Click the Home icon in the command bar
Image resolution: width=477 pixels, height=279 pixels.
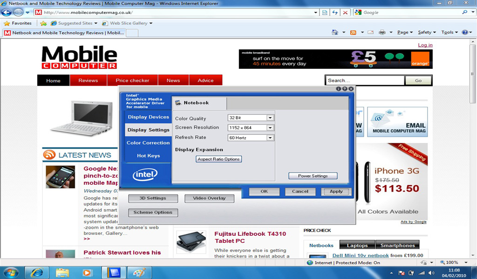[335, 32]
